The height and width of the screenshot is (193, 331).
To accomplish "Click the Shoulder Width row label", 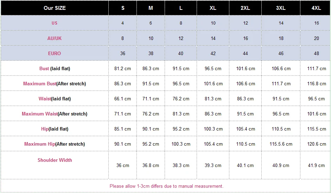I will [x=55, y=160].
